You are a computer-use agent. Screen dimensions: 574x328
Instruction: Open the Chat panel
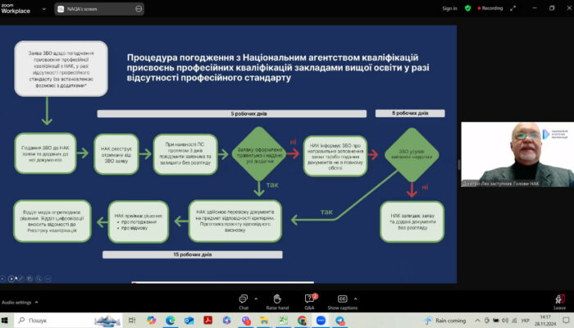(244, 300)
